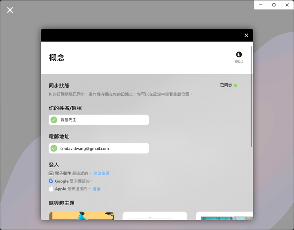The image size is (294, 230).
Task: Click the 電郵地址 label
Action: tap(59, 136)
